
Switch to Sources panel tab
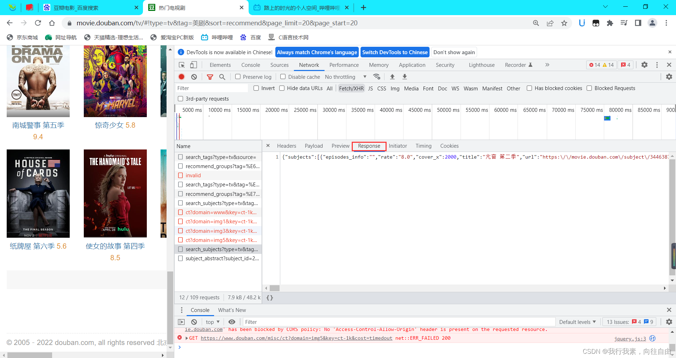[280, 65]
